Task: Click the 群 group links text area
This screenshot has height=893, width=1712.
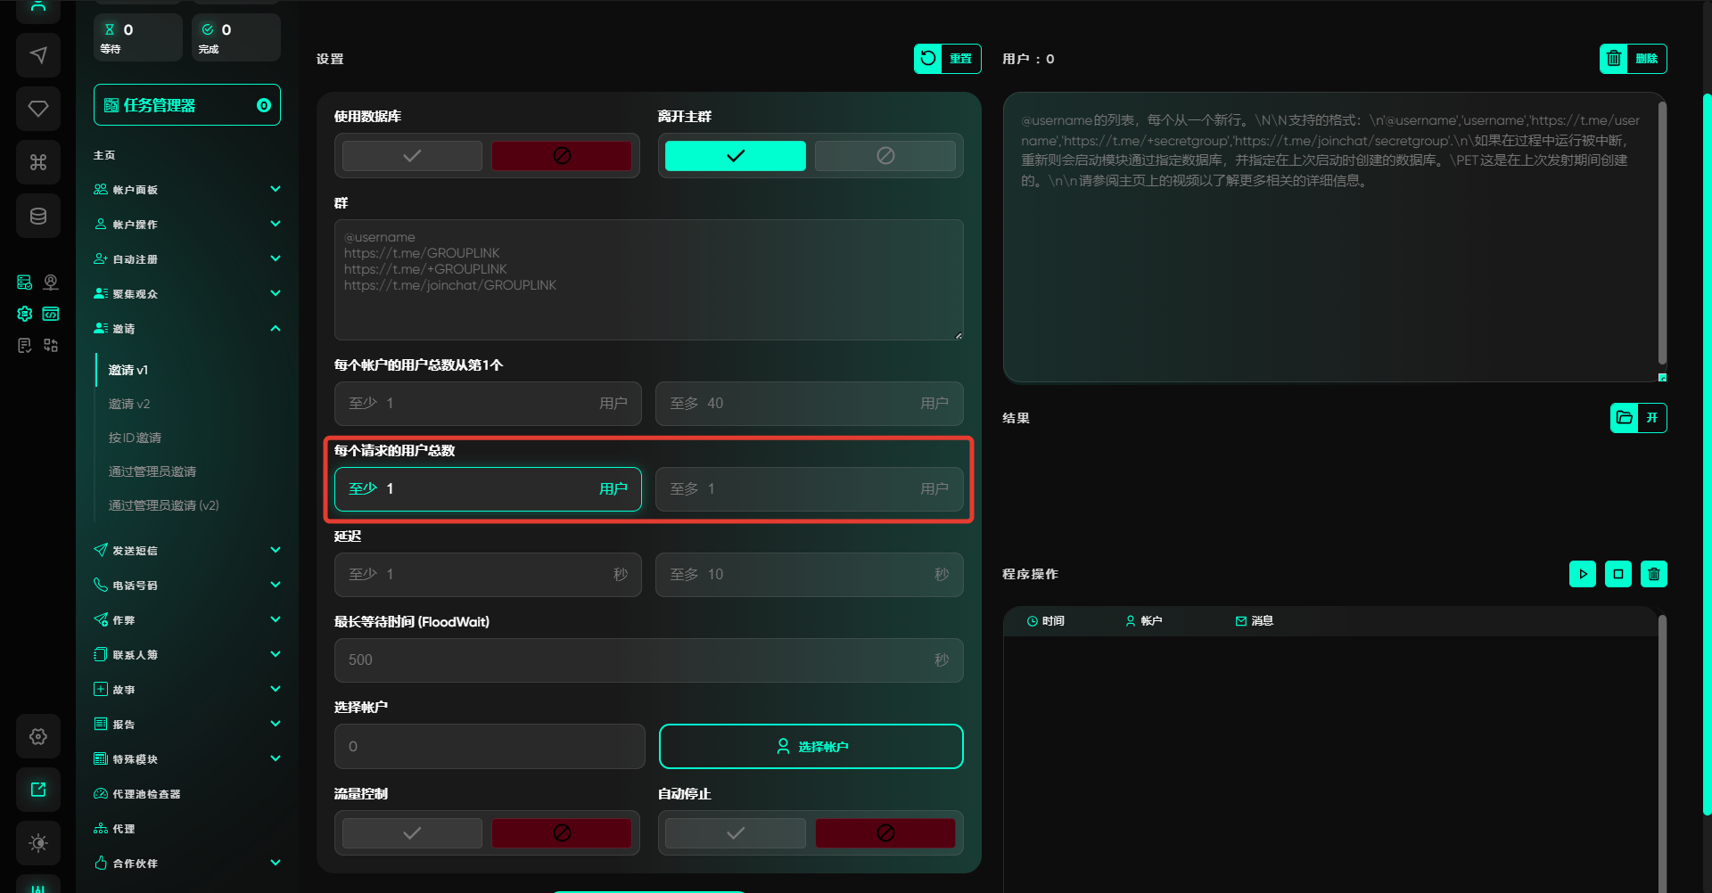Action: 648,280
